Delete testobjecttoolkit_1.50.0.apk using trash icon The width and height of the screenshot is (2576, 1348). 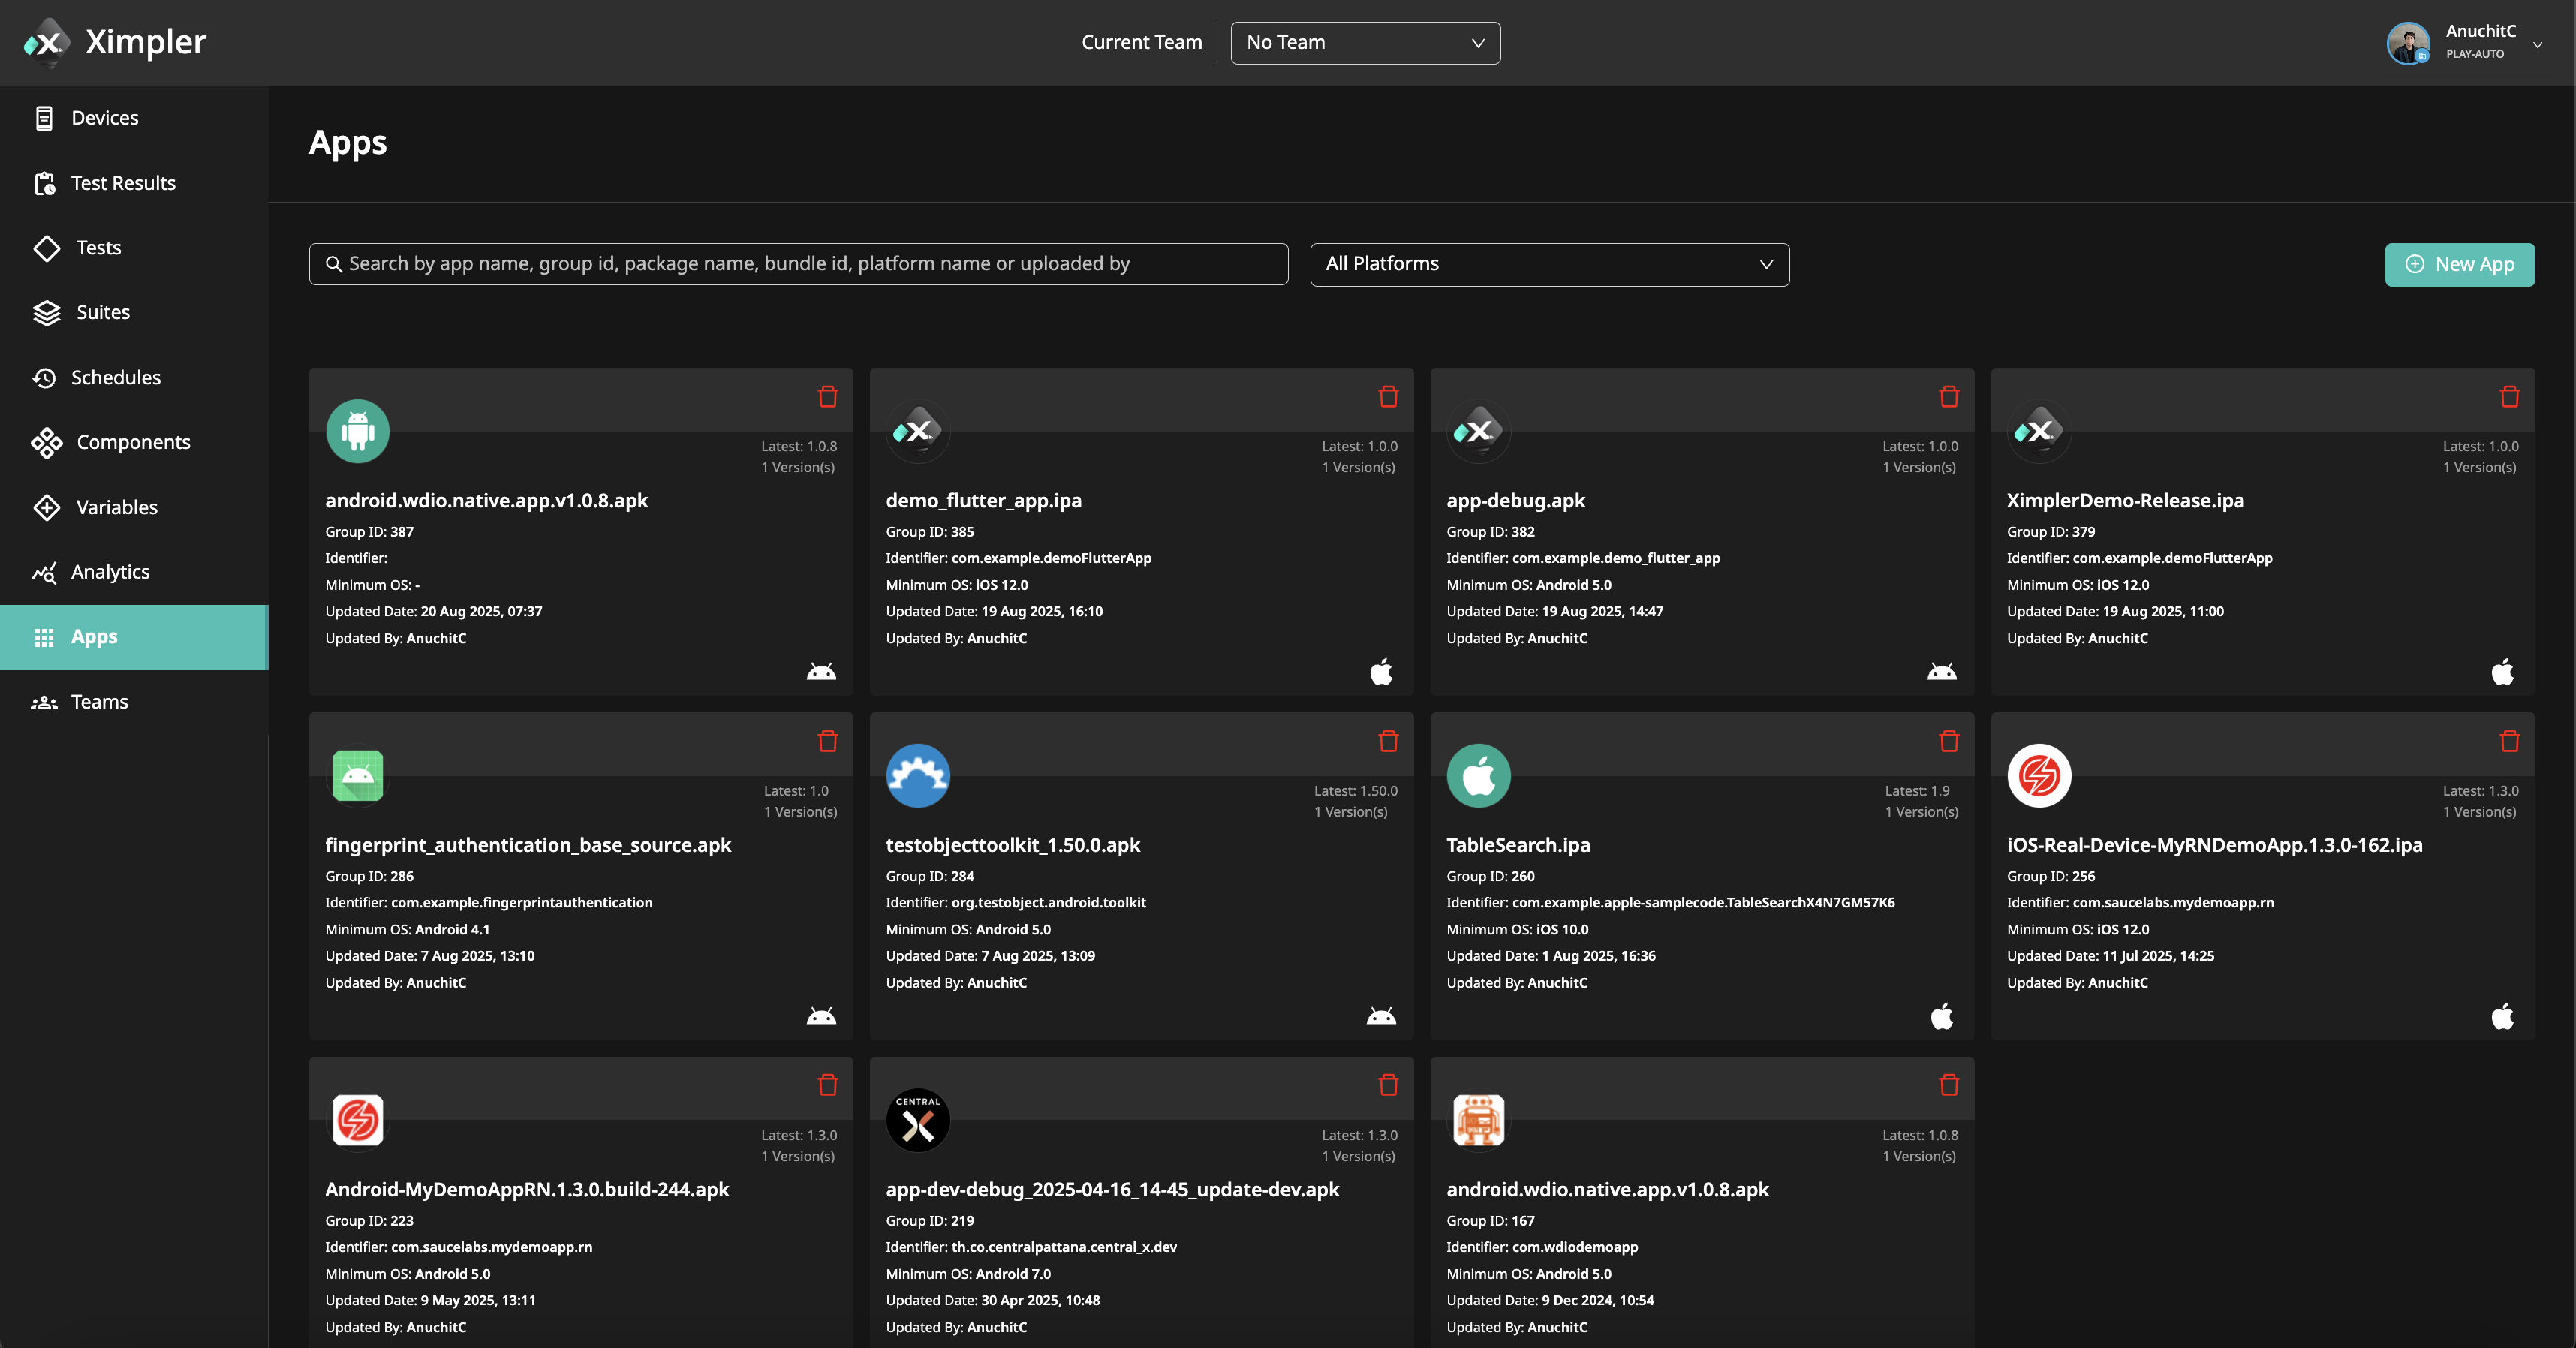click(1388, 741)
